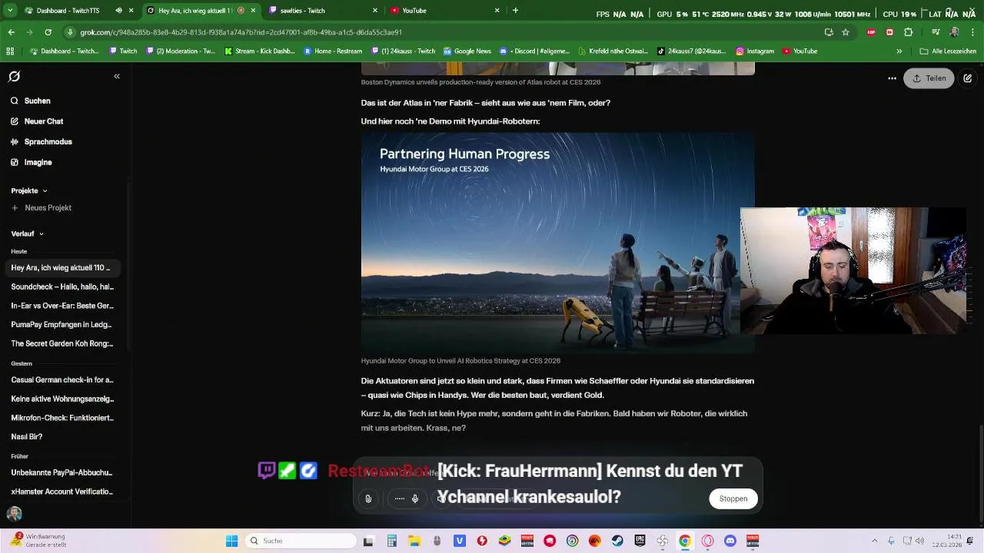Image resolution: width=984 pixels, height=553 pixels.
Task: Click the Stoppen button
Action: click(x=733, y=498)
